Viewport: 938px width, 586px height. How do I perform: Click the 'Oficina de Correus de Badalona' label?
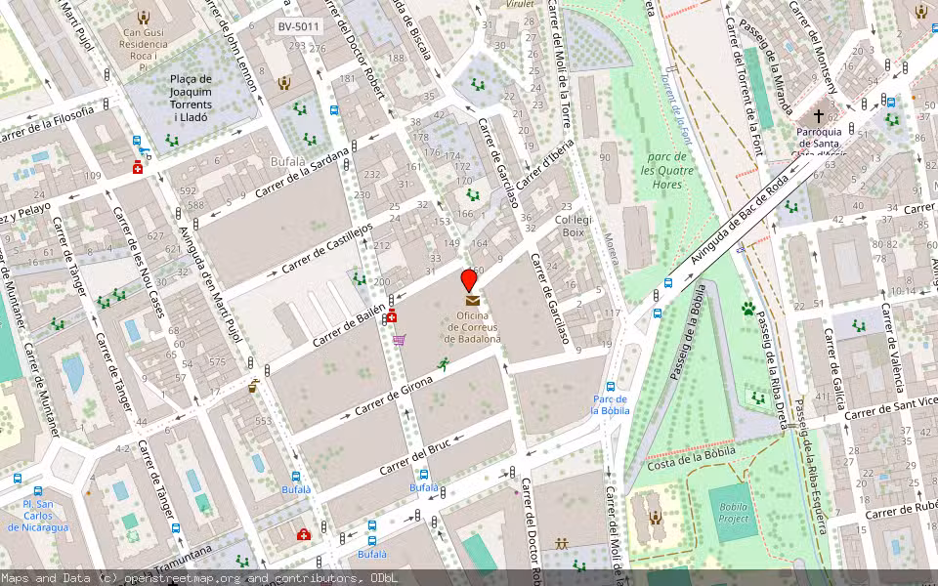coord(472,327)
